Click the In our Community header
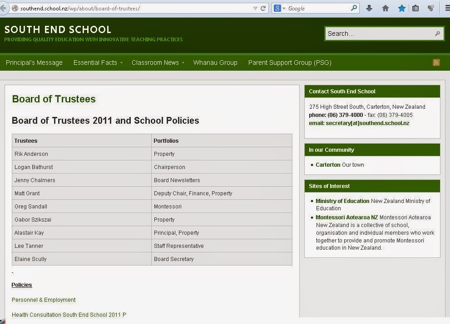The height and width of the screenshot is (324, 450). pyautogui.click(x=372, y=150)
